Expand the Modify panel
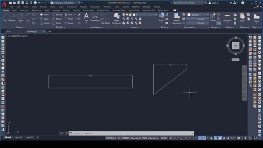The height and width of the screenshot is (148, 263). click(60, 27)
